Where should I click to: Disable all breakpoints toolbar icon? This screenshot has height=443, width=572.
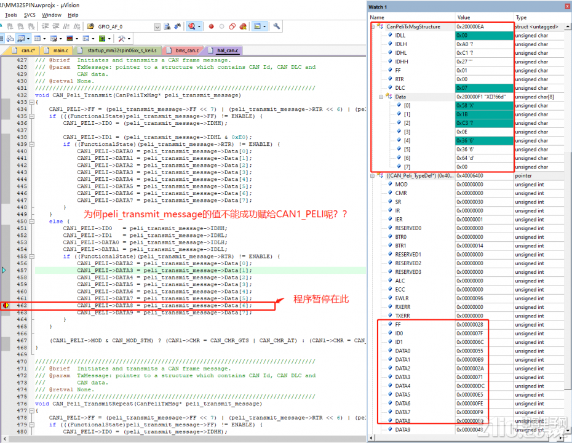[232, 26]
